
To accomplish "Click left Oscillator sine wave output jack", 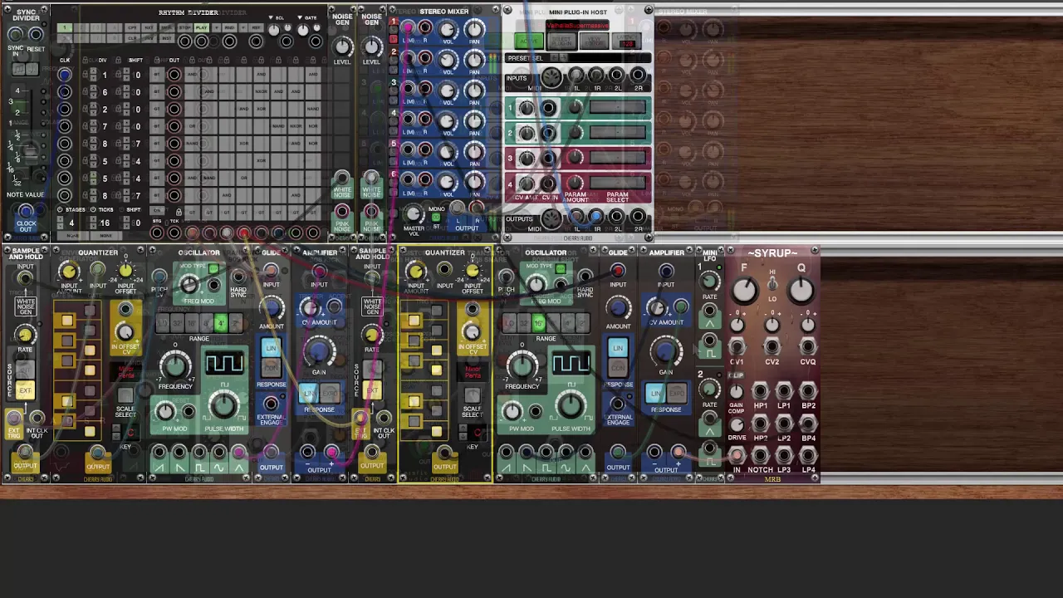I will [x=219, y=453].
